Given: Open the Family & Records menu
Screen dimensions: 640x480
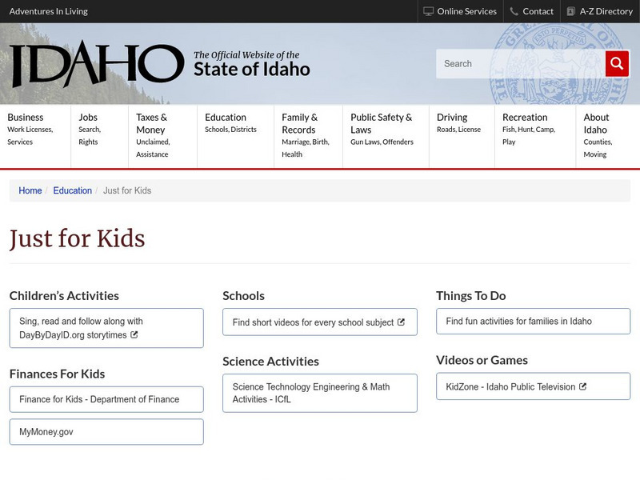Looking at the screenshot, I should point(300,123).
